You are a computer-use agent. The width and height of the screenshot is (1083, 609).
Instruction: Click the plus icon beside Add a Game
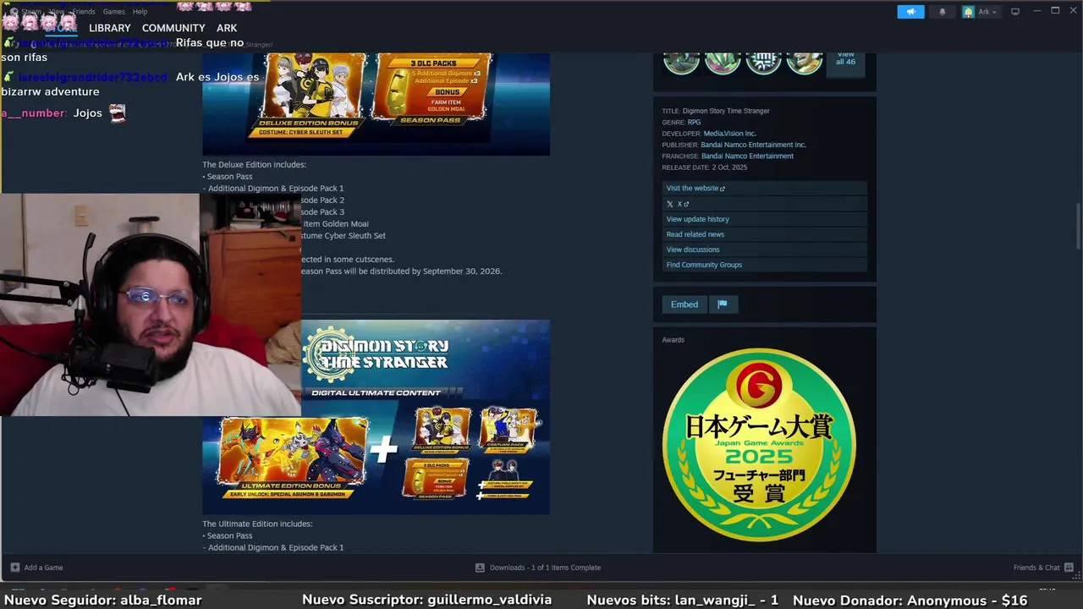tap(14, 568)
